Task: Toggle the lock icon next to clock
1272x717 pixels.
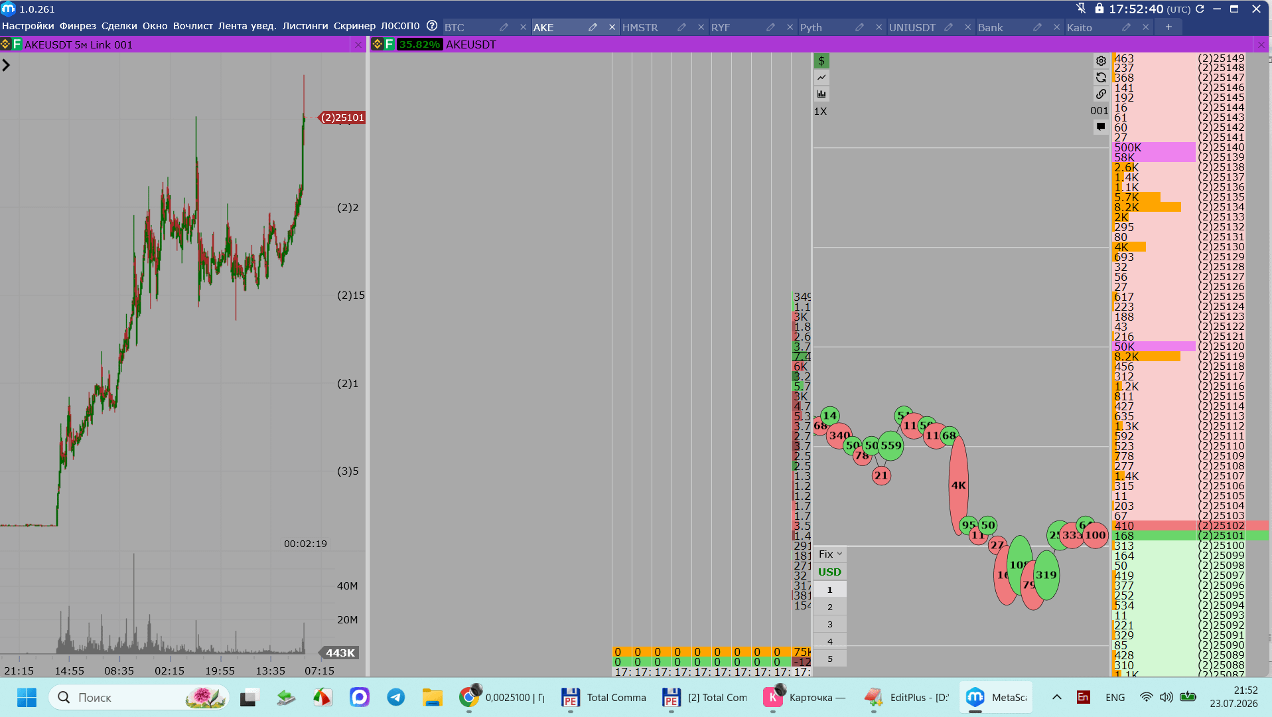Action: [x=1099, y=9]
